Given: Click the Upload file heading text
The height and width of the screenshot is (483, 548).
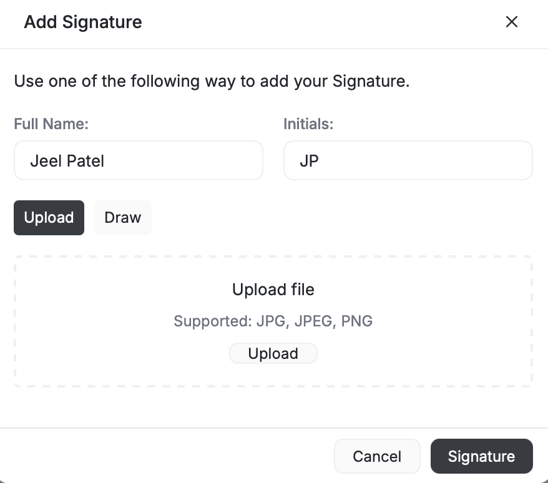Looking at the screenshot, I should click(x=273, y=290).
